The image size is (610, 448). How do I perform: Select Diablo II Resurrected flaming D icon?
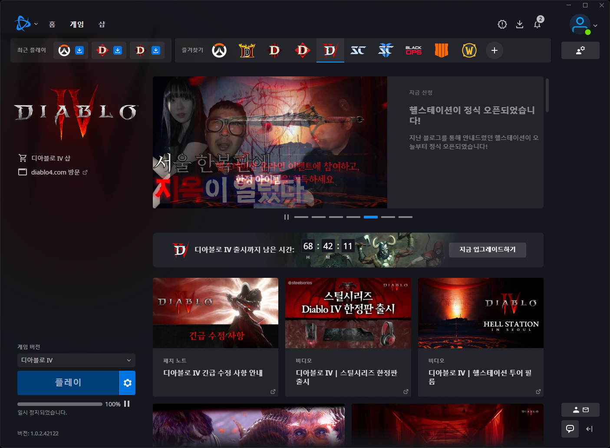247,50
